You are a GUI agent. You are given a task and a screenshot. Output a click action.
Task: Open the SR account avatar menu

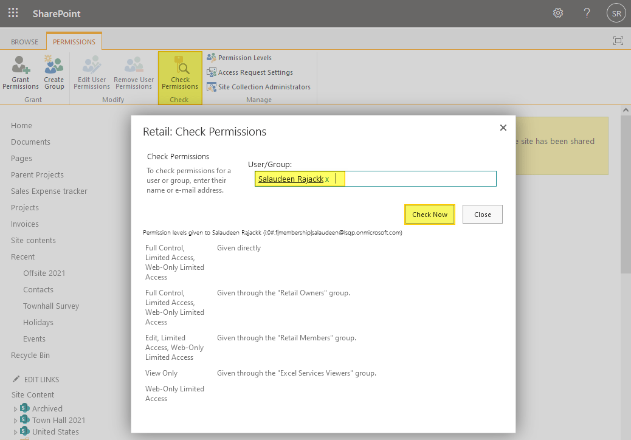point(616,12)
